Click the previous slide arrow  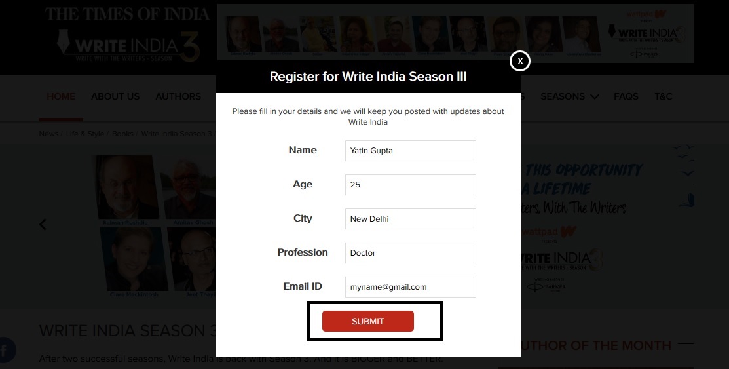click(43, 224)
